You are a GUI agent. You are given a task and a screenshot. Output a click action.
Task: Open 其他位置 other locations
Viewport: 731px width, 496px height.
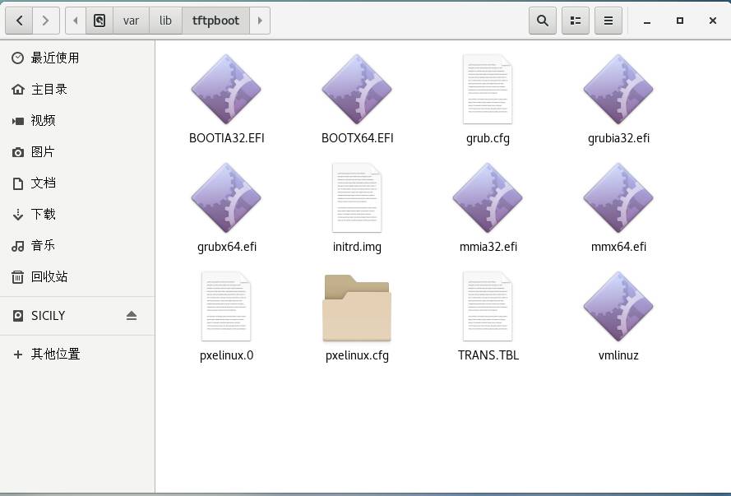pyautogui.click(x=55, y=354)
